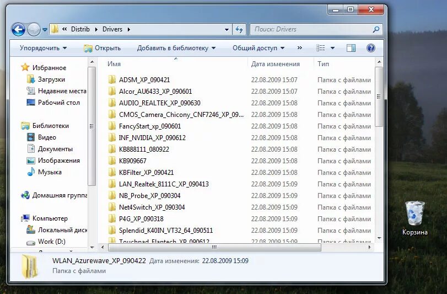Select Рабочий стол in sidebar
447x294 pixels.
(53, 103)
